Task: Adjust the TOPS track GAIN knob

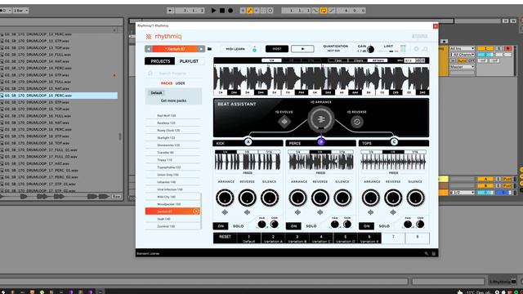Action: point(420,225)
